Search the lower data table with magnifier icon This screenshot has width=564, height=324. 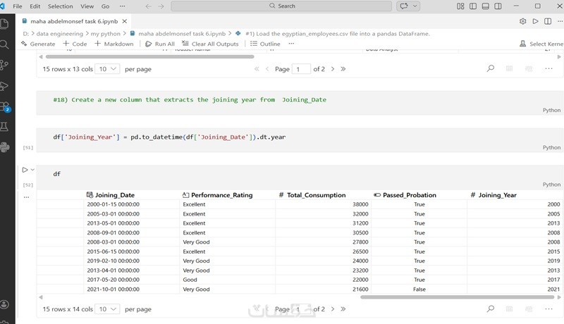coord(491,309)
